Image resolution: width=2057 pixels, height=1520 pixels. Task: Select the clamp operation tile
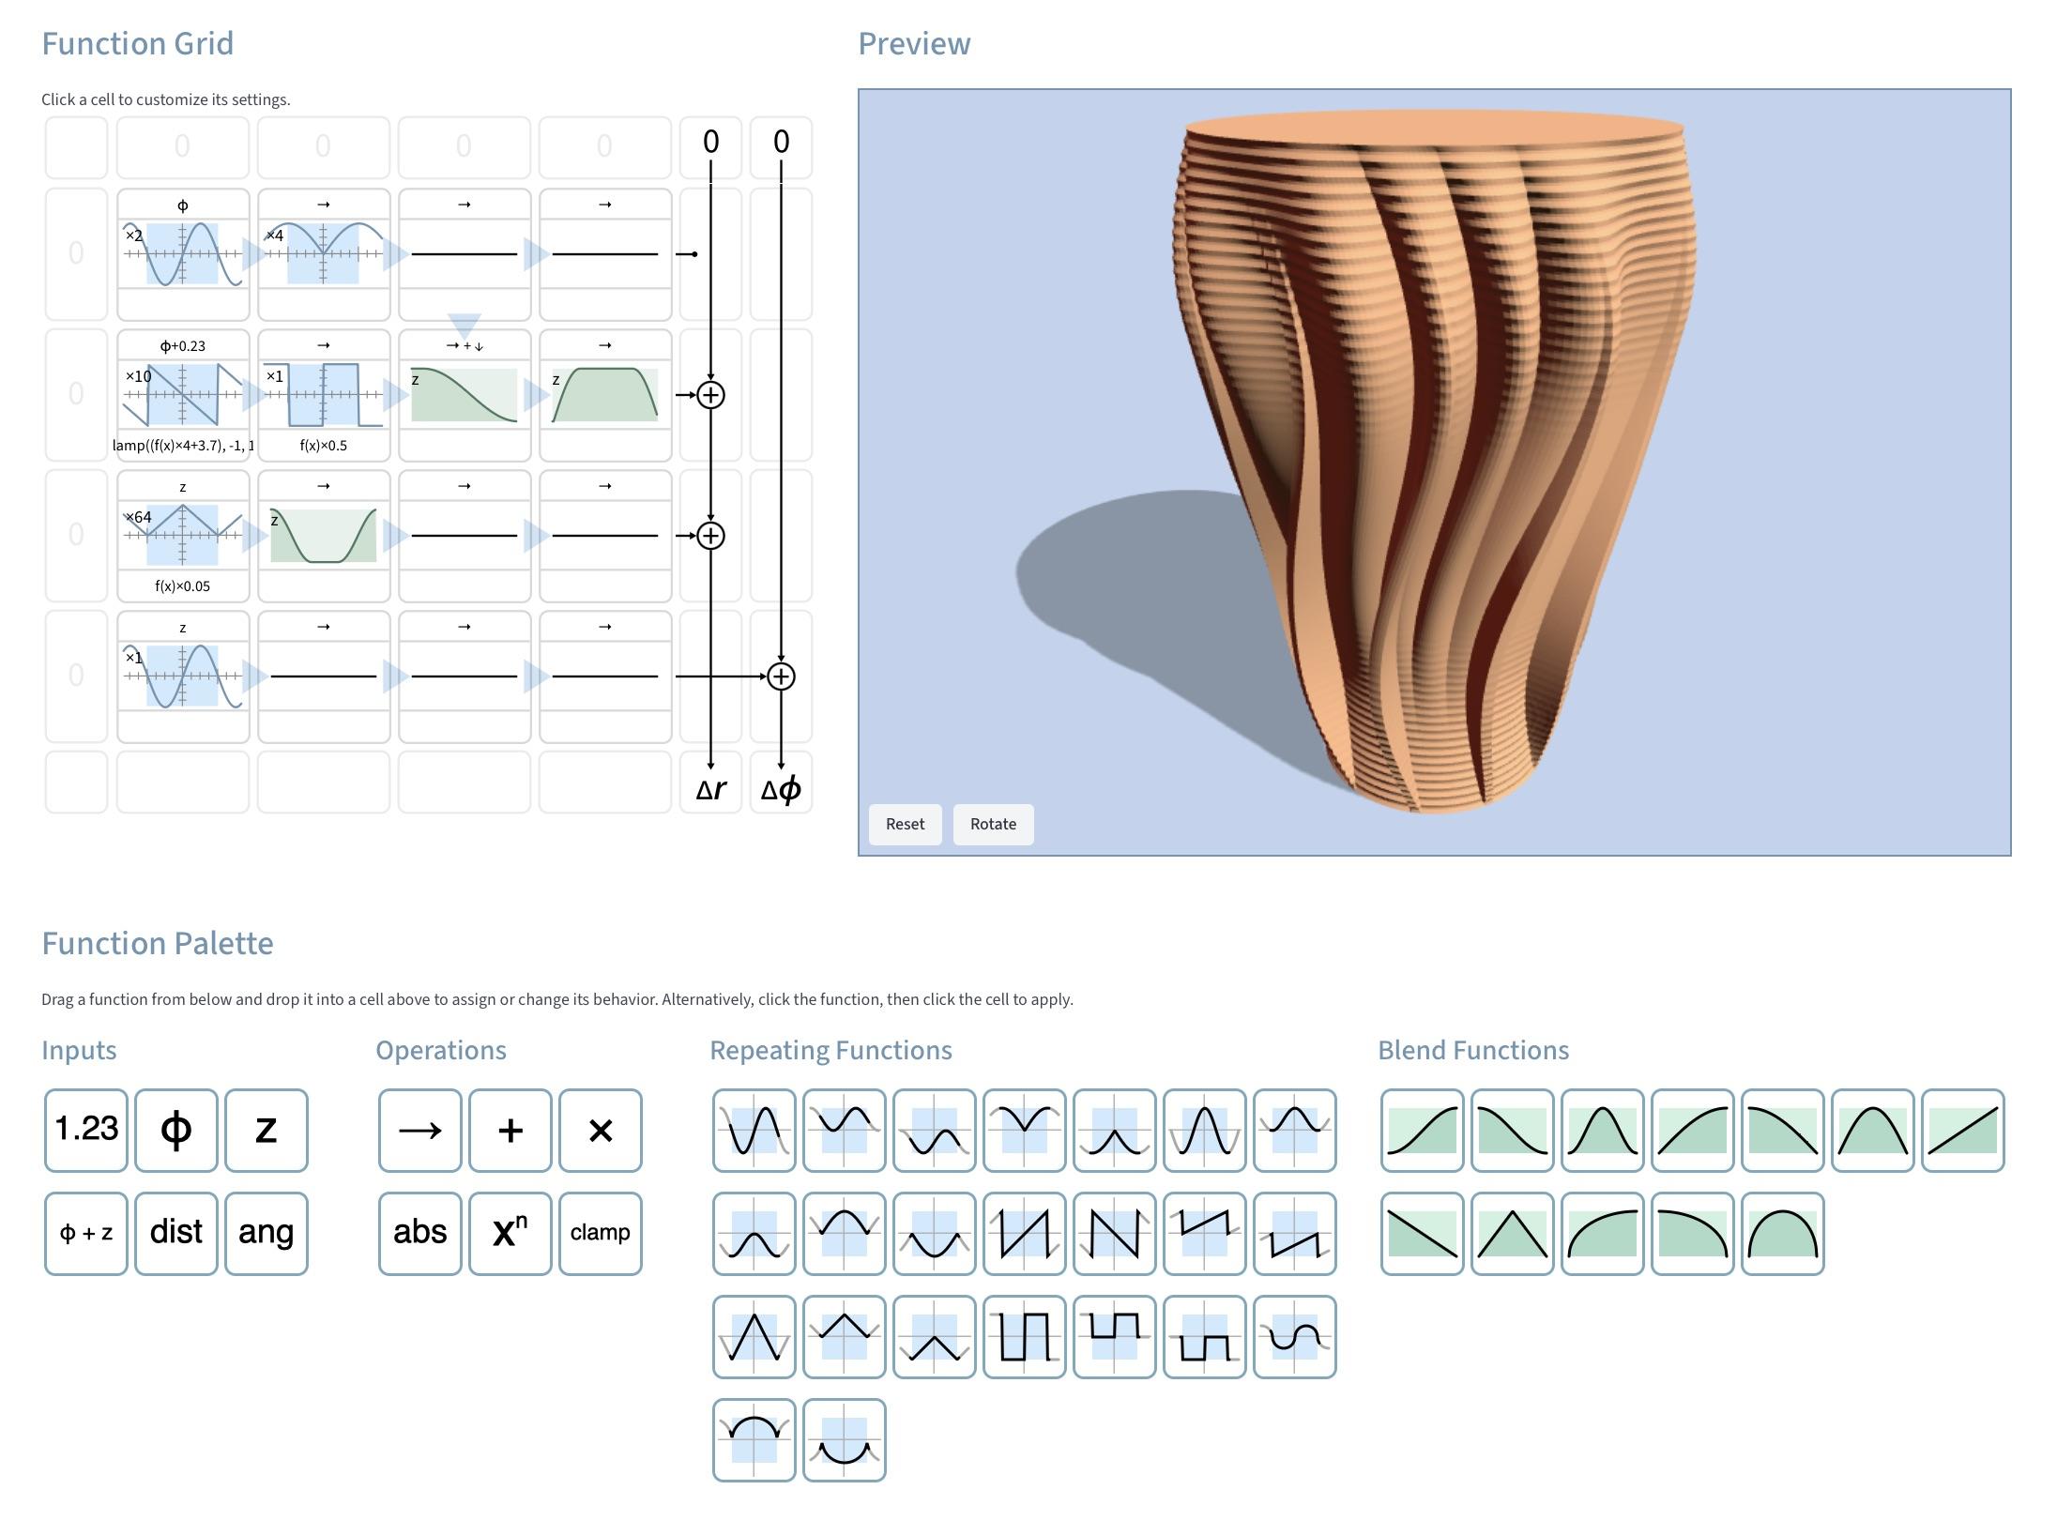(600, 1233)
